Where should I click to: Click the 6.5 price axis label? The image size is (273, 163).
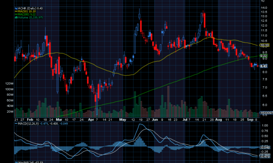(x=265, y=96)
